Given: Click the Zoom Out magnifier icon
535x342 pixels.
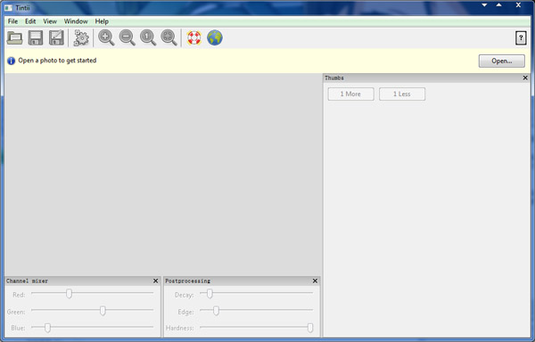Looking at the screenshot, I should point(127,37).
